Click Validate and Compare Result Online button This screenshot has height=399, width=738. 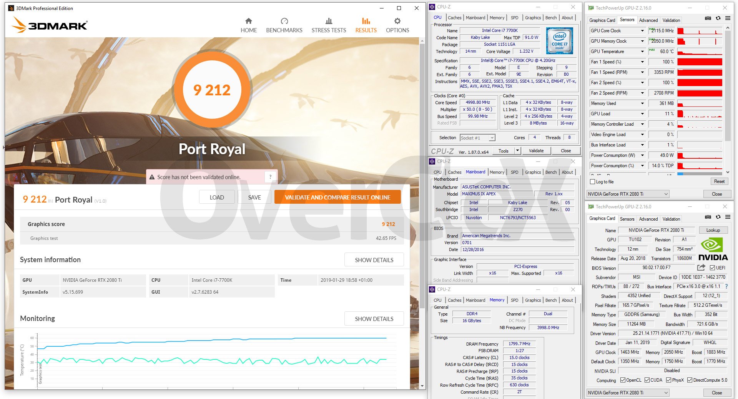(337, 197)
